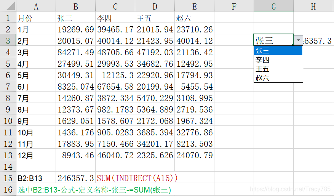Screen dimensions: 334x196
Task: Select column E header
Action: click(195, 6)
